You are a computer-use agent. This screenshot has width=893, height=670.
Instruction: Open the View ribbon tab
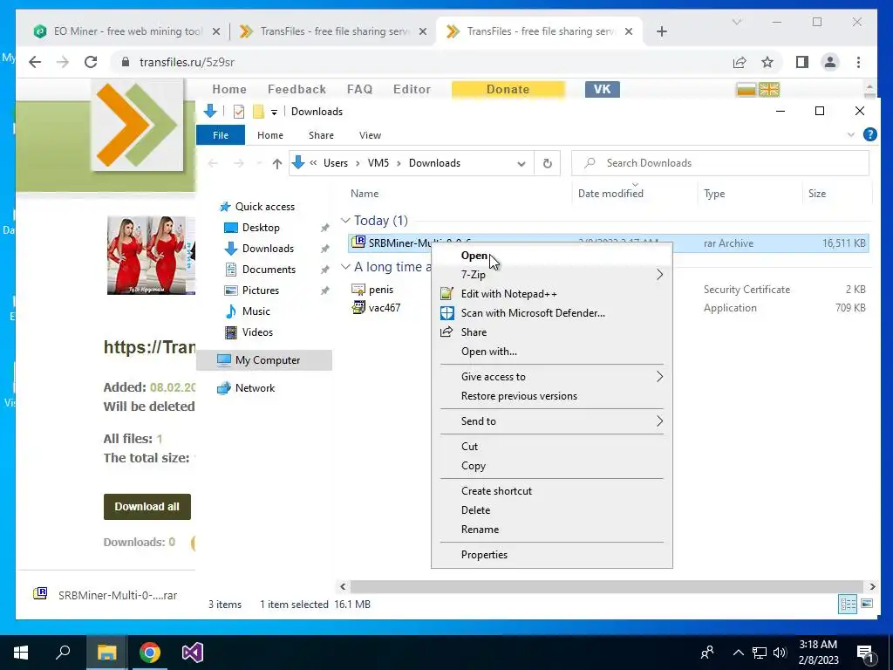tap(370, 135)
